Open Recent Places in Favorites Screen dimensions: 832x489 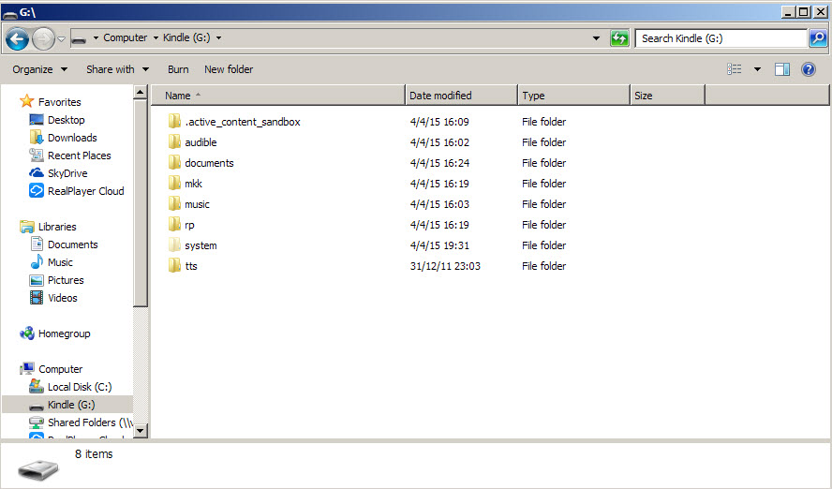(79, 156)
